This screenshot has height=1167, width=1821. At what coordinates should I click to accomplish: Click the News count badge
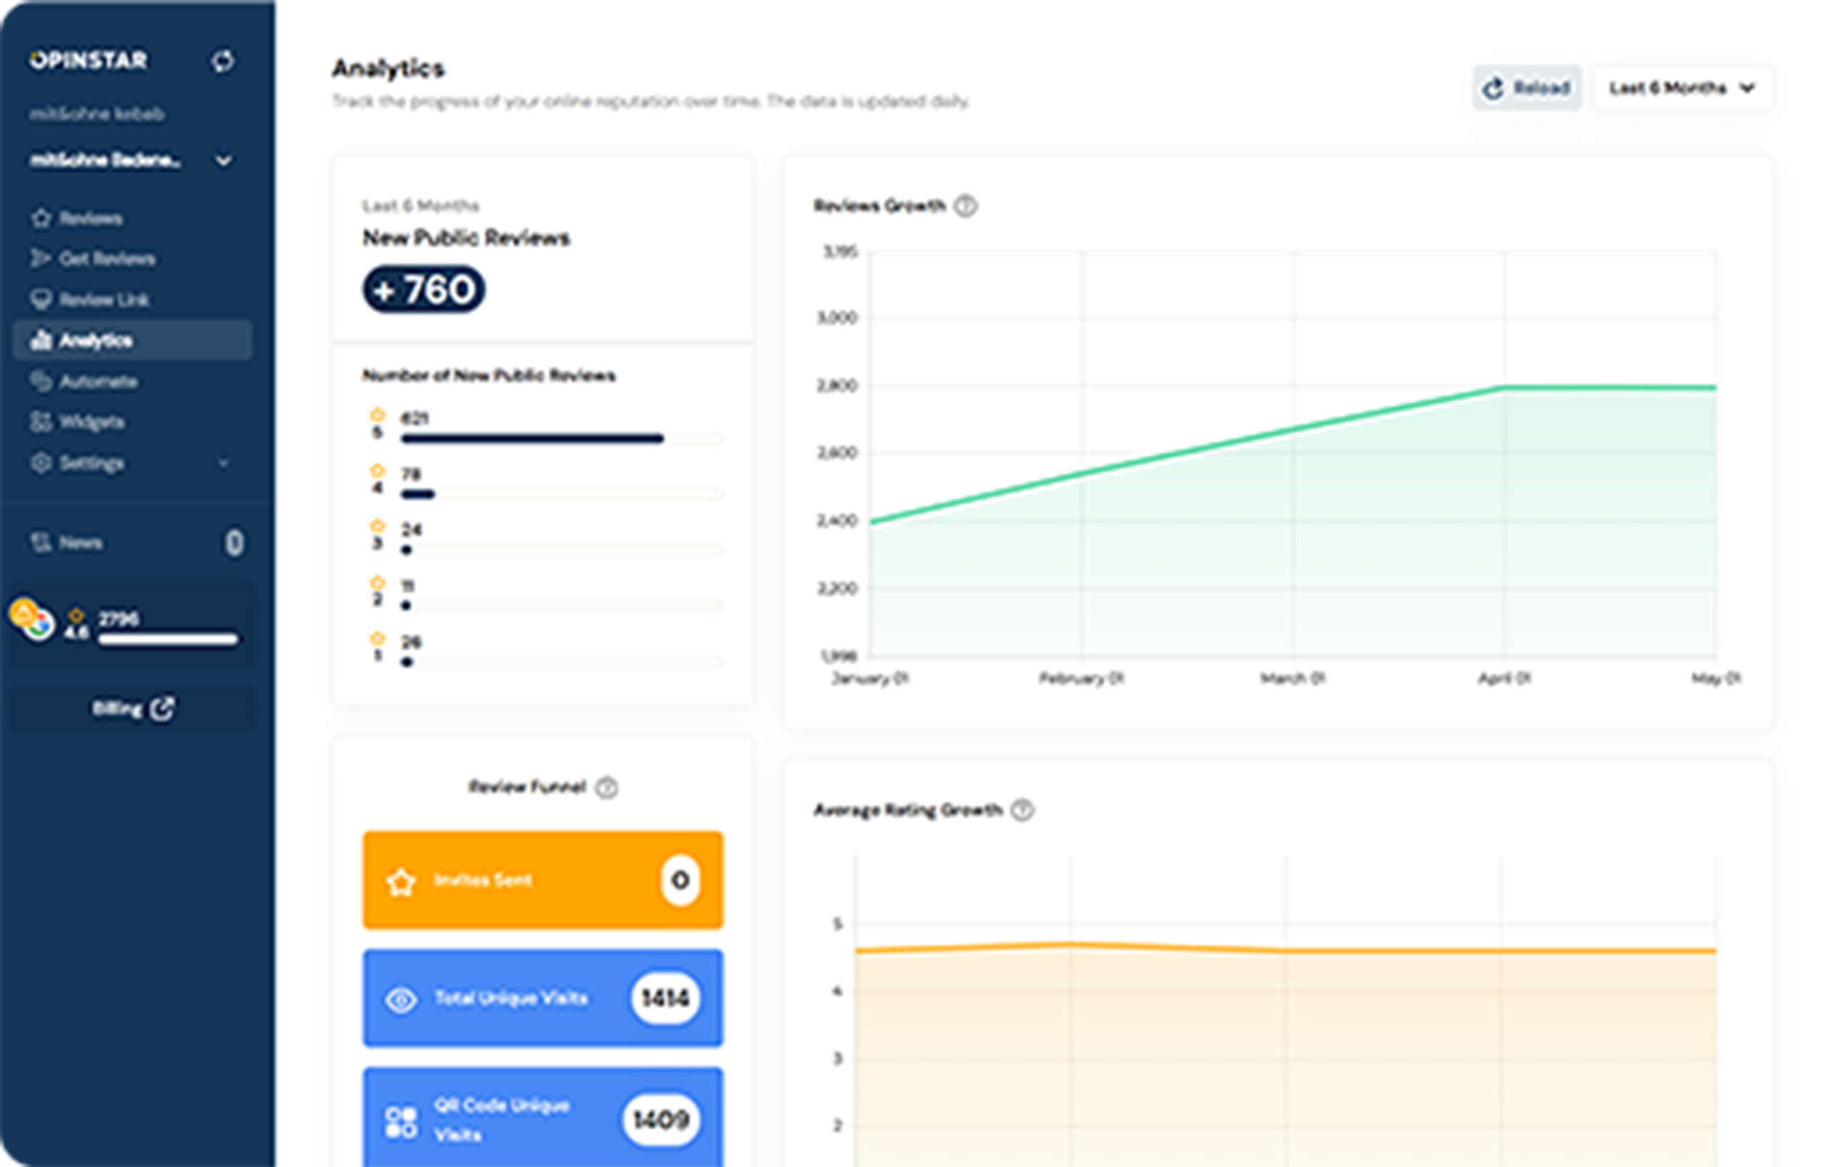point(234,542)
